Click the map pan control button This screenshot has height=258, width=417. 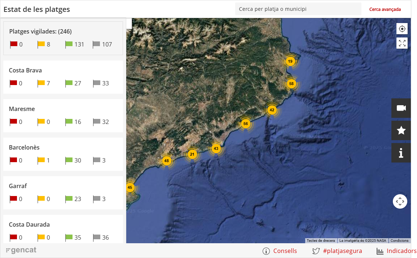click(400, 201)
